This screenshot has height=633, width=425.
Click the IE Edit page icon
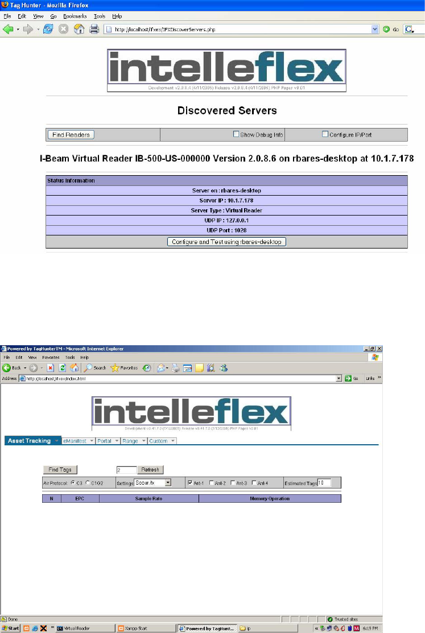[x=187, y=368]
